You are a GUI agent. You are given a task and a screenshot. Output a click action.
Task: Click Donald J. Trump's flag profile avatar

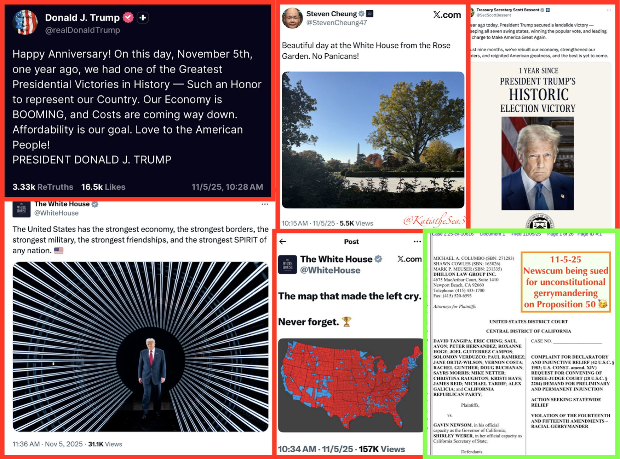click(25, 22)
